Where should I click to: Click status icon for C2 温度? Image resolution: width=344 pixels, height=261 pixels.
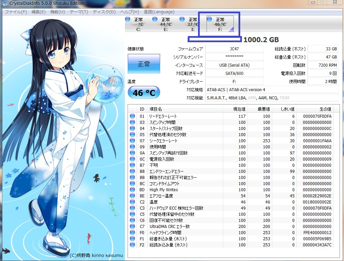pos(132,202)
